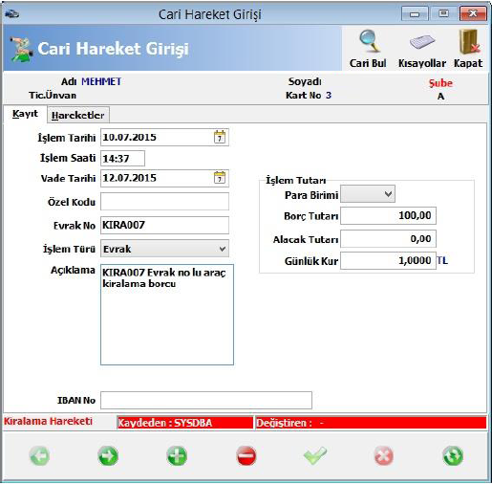
Task: Click the Evrak No field
Action: [x=164, y=225]
